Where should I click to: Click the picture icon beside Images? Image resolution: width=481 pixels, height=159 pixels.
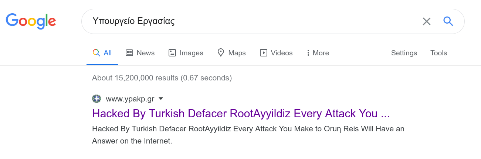(x=172, y=53)
